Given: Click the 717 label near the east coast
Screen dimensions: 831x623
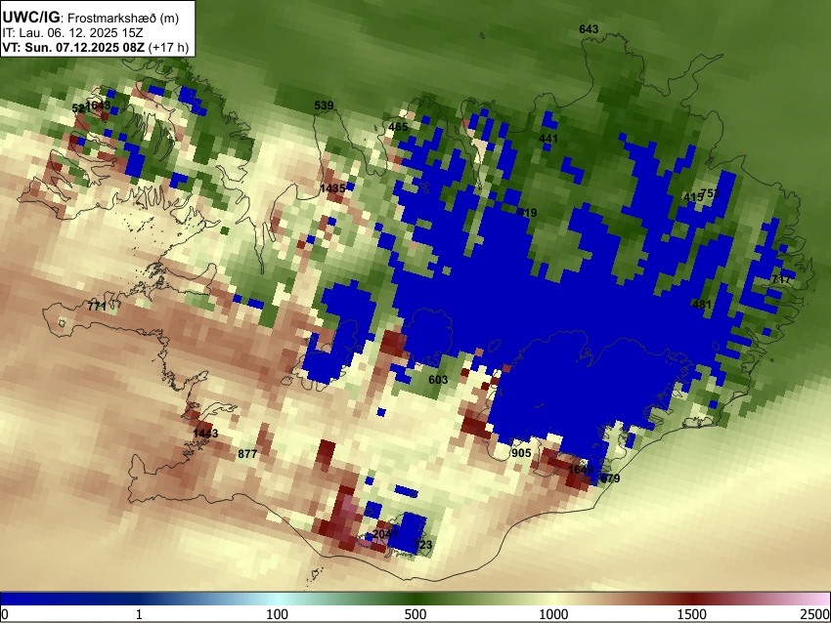Looking at the screenshot, I should 781,279.
